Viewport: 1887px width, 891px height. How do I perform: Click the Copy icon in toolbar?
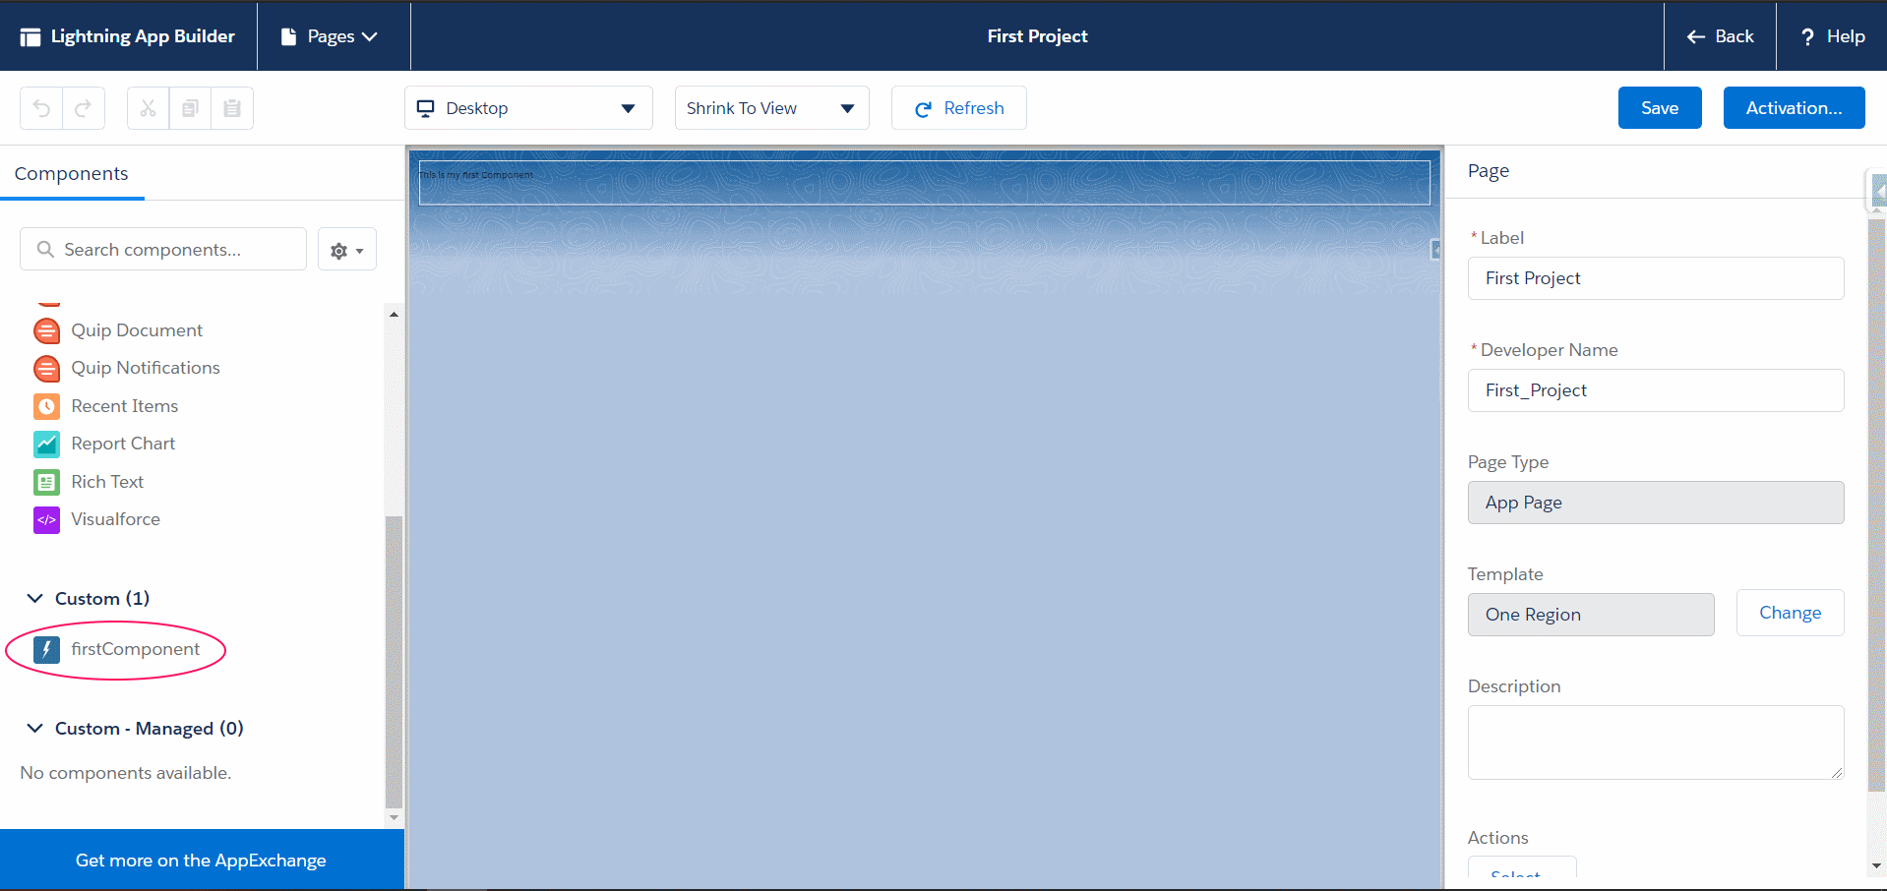pos(190,108)
